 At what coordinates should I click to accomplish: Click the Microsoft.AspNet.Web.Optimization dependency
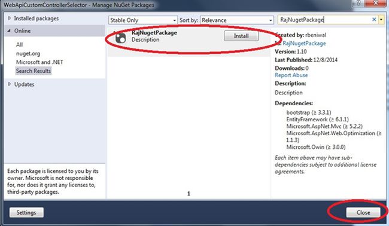[334, 136]
